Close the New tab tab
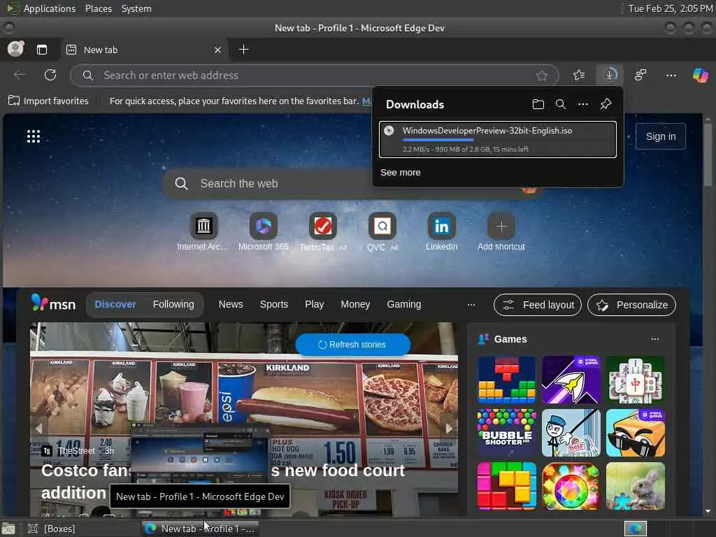 click(218, 50)
